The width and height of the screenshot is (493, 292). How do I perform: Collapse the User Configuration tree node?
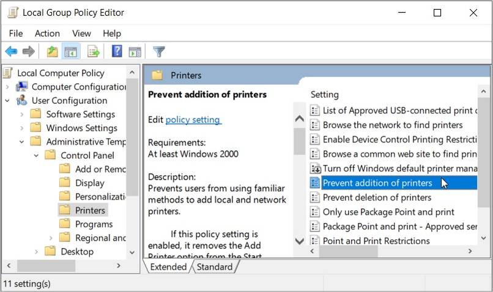(7, 100)
